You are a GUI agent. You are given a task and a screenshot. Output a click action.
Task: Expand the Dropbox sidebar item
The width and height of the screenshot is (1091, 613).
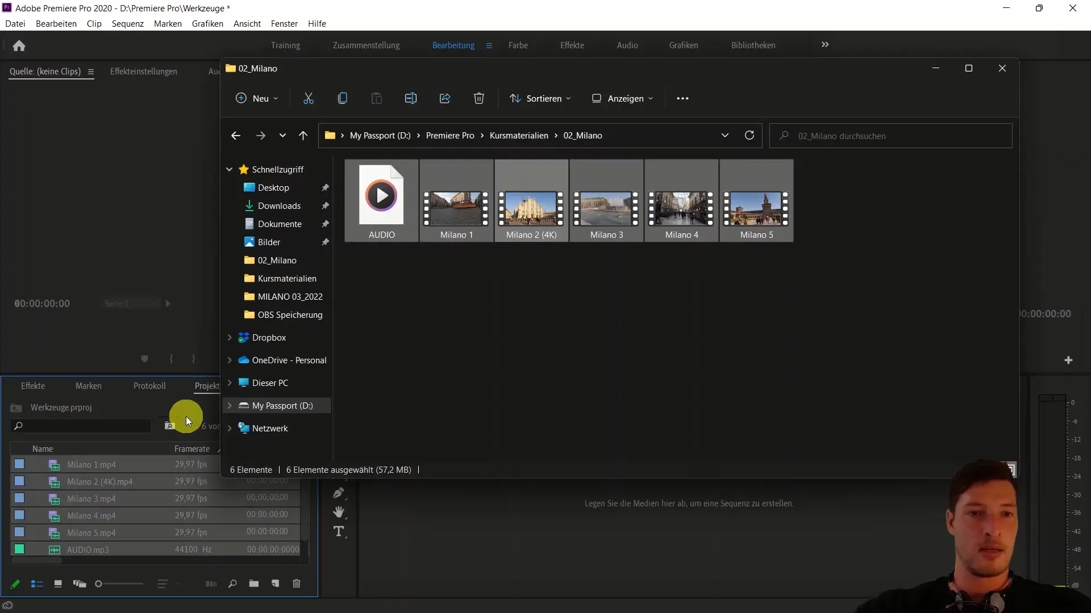[x=230, y=338]
